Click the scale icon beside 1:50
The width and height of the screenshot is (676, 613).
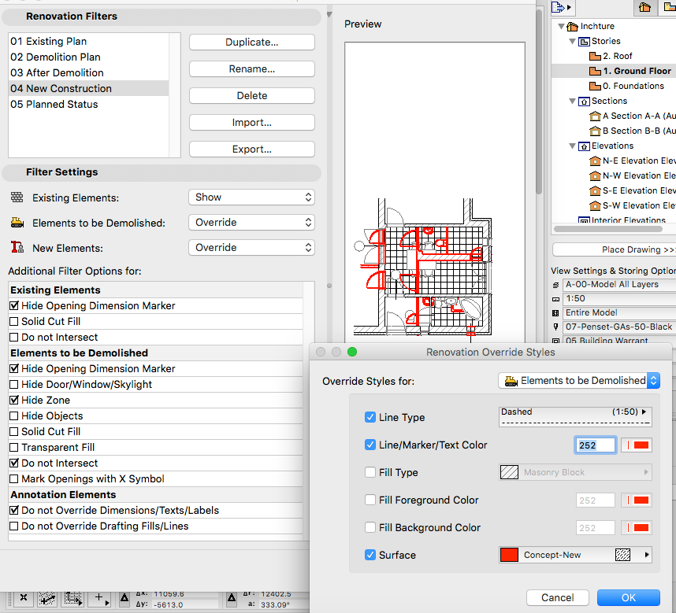tap(555, 299)
